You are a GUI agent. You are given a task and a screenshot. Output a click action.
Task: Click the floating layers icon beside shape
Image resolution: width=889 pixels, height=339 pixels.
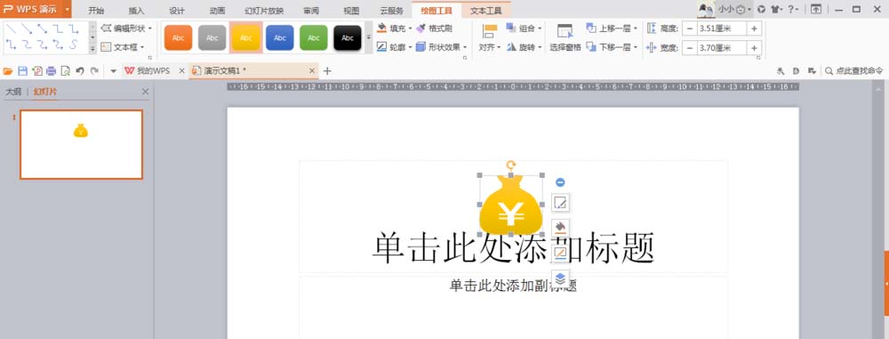click(x=560, y=278)
